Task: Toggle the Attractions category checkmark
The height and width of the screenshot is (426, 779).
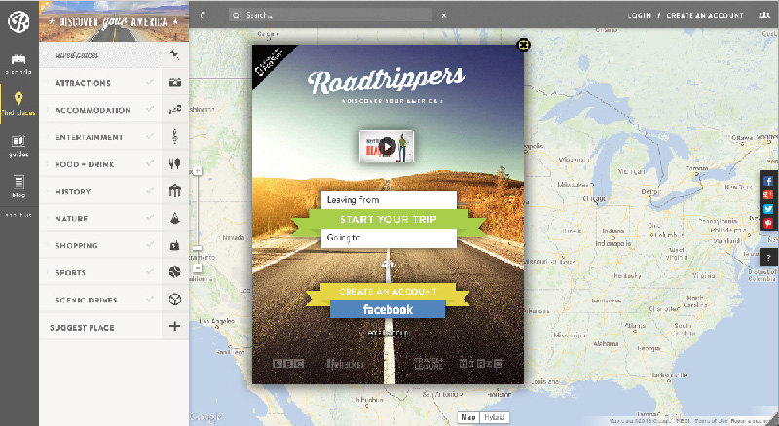Action: pos(149,83)
